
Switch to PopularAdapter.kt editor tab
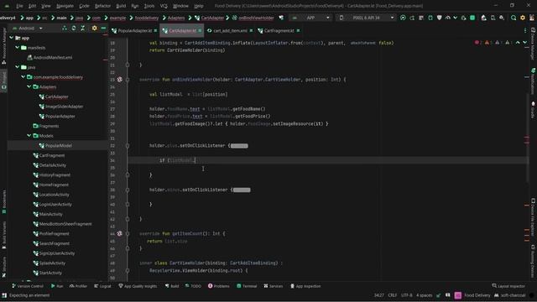coord(134,30)
